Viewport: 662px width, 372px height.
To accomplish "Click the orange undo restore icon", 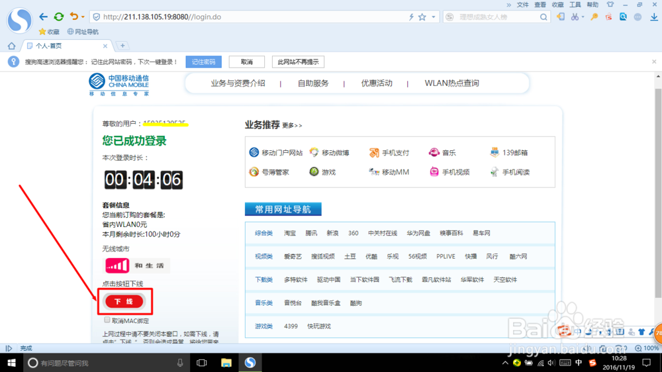I will pyautogui.click(x=74, y=17).
